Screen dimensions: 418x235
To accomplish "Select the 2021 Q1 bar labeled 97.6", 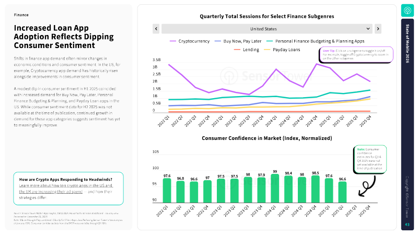I will 167,191.
